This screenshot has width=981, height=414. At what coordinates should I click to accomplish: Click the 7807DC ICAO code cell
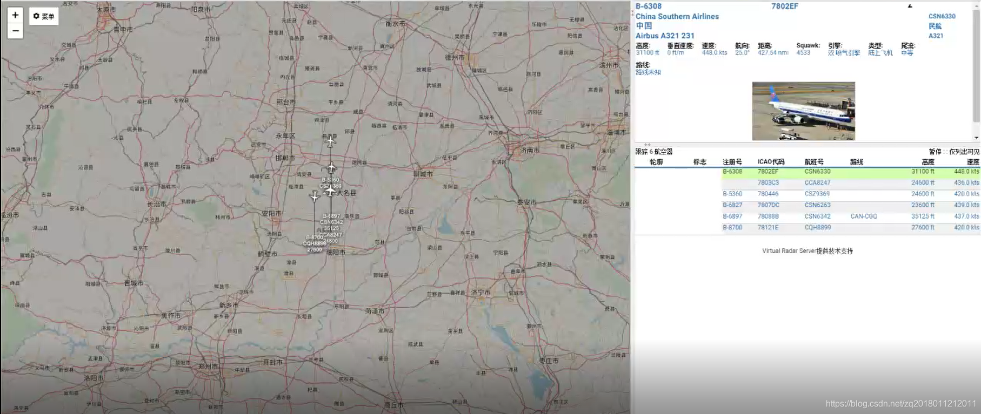(x=768, y=205)
